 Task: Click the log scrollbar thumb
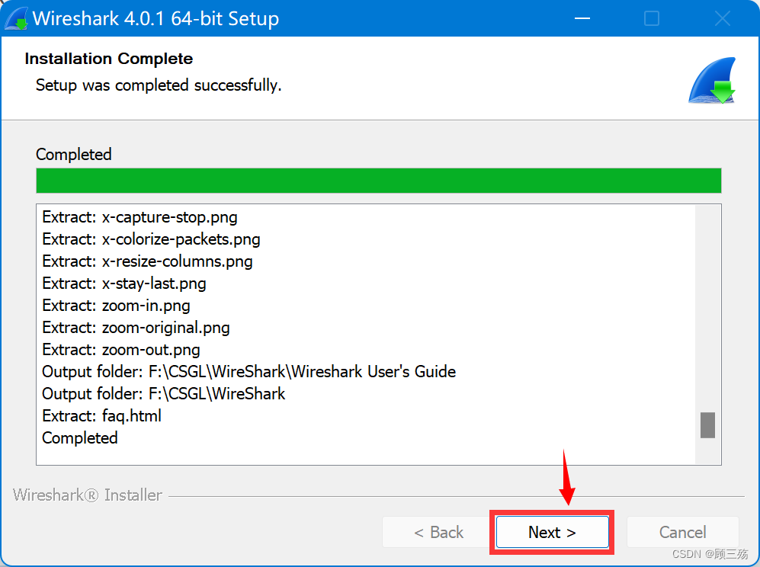tap(707, 425)
